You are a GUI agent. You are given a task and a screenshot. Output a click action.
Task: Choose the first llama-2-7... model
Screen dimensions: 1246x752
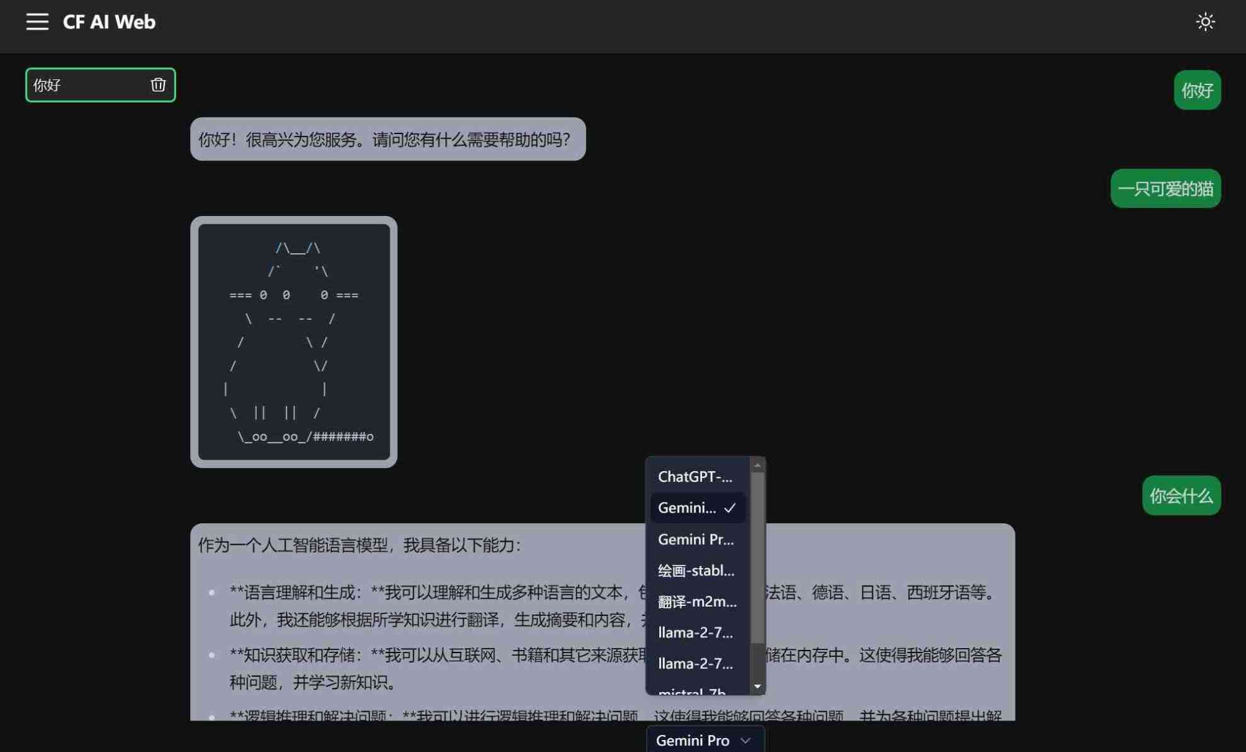click(x=697, y=632)
